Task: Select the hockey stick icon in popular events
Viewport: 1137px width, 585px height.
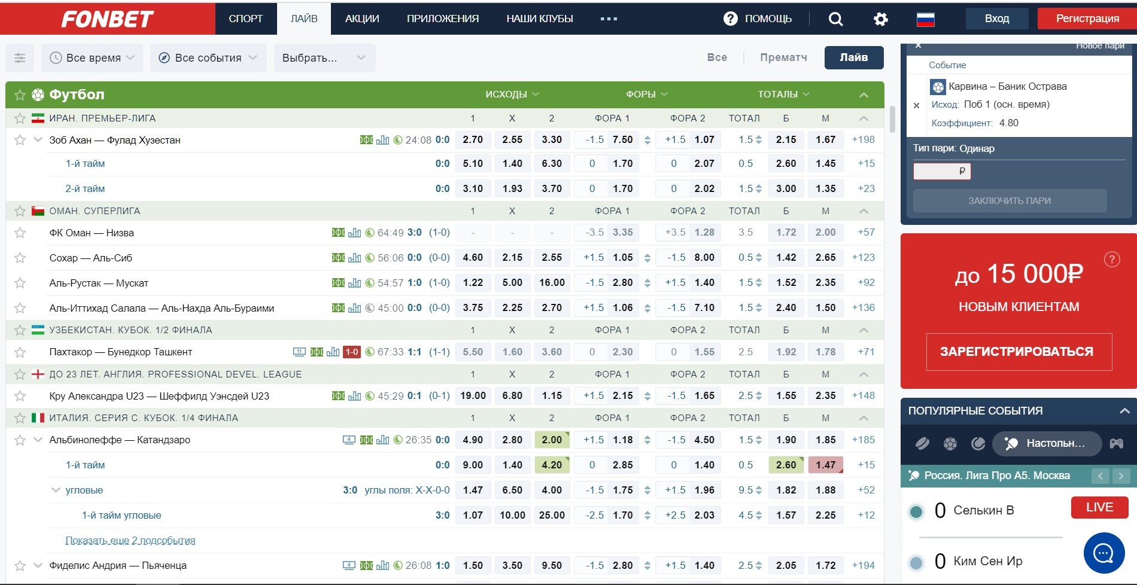Action: pos(922,443)
